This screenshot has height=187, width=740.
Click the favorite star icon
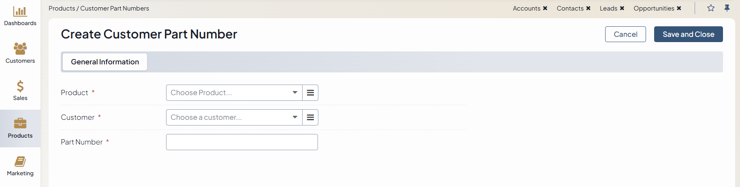click(x=711, y=8)
